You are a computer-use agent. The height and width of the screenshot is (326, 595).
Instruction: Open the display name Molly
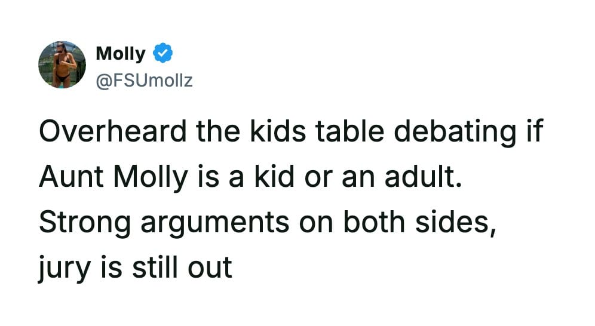[120, 54]
